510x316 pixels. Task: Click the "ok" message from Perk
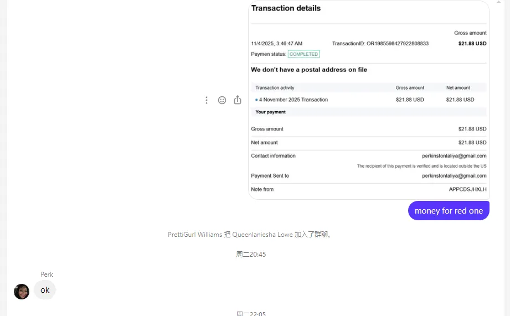(x=45, y=290)
